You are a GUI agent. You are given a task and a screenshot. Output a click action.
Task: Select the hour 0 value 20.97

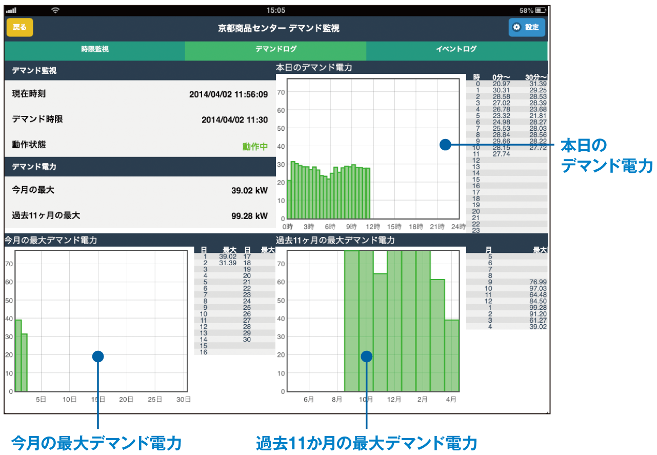501,84
